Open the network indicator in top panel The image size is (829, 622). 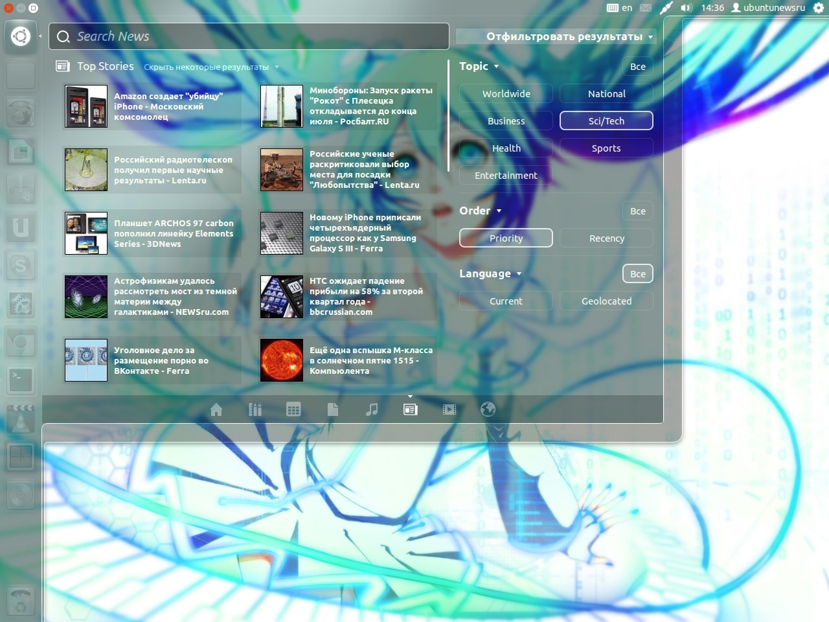coord(666,8)
